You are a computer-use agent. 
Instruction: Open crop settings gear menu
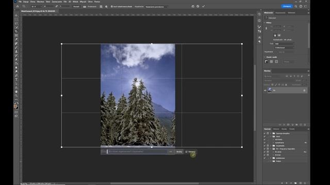pos(106,7)
